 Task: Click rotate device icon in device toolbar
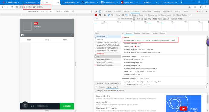pos(73,11)
